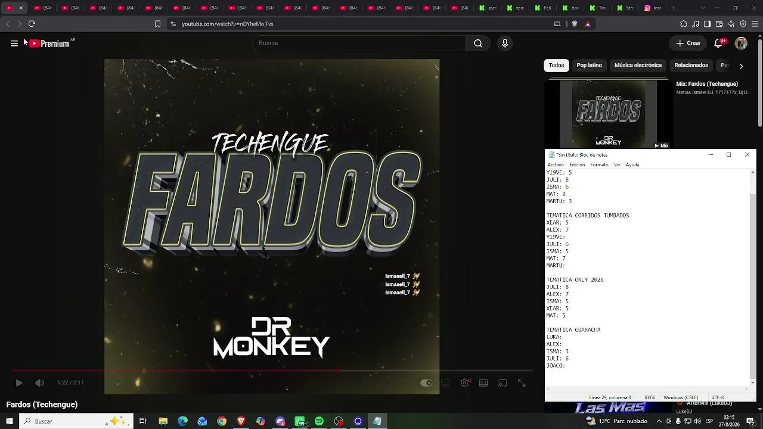Click the YouTube search magnifier button

478,43
